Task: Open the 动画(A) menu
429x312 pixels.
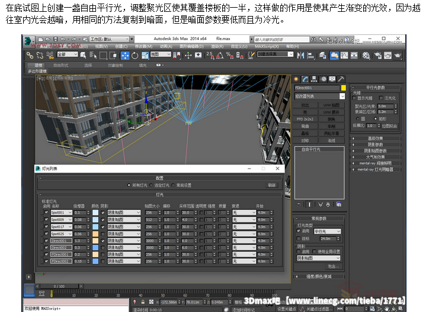Action: pos(166,47)
